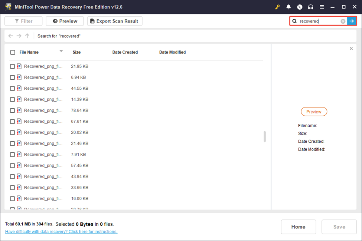
Task: Click the PNG file icon in 43.94 KB row
Action: pyautogui.click(x=19, y=176)
